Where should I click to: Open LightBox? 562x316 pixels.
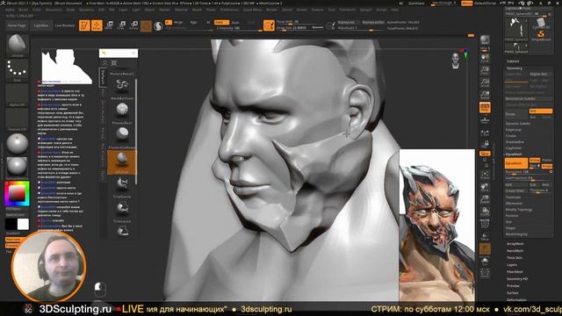click(x=41, y=25)
